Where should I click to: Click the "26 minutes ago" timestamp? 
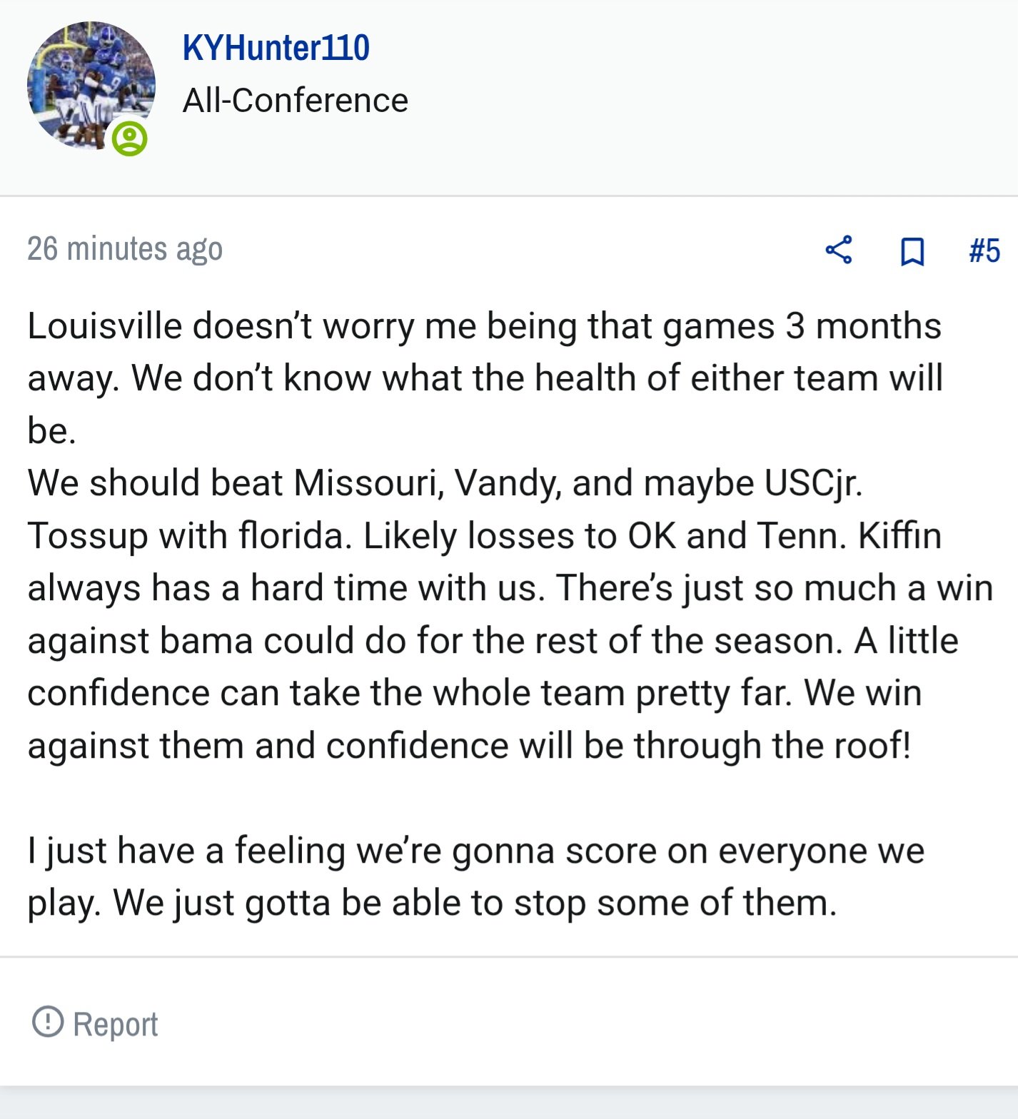tap(125, 249)
